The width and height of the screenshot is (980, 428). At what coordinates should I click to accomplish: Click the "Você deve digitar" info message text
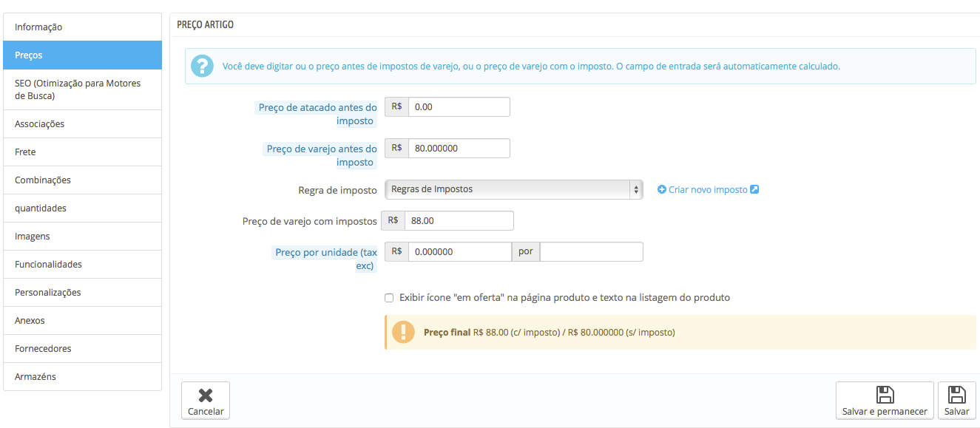531,66
